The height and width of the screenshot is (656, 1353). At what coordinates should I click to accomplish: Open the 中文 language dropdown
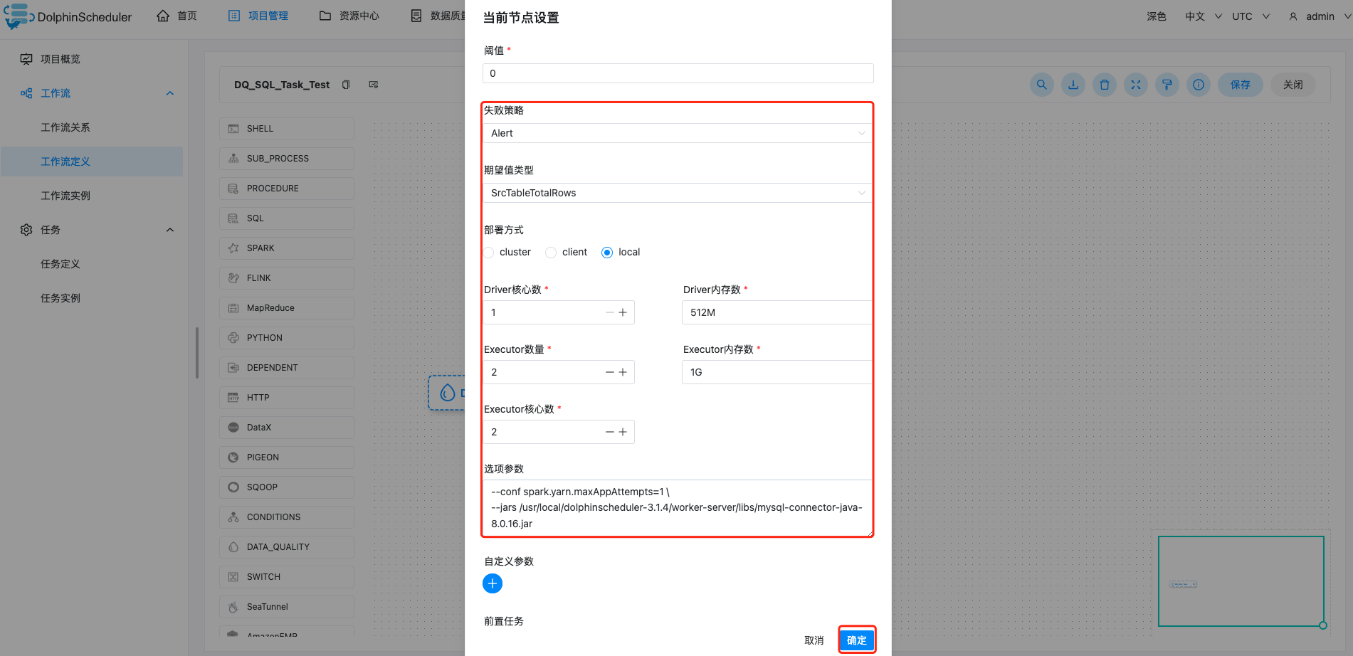[1203, 16]
